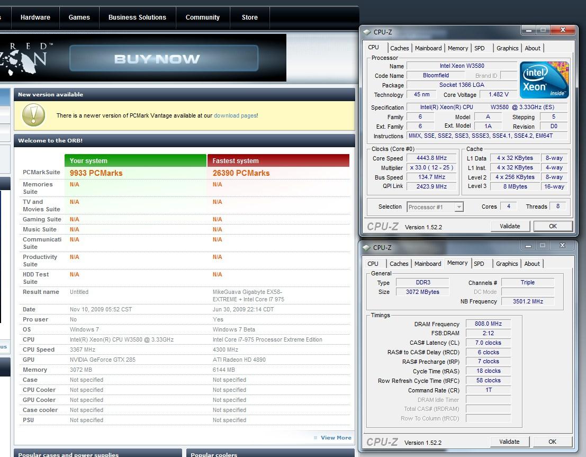The height and width of the screenshot is (457, 586).
Task: Click the Core Speed value 4443.8 MHz
Action: click(431, 158)
